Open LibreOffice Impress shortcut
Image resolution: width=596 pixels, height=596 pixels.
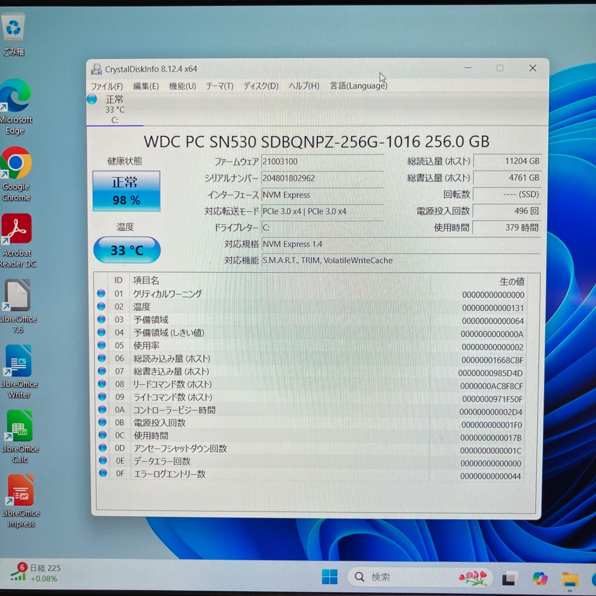21,501
